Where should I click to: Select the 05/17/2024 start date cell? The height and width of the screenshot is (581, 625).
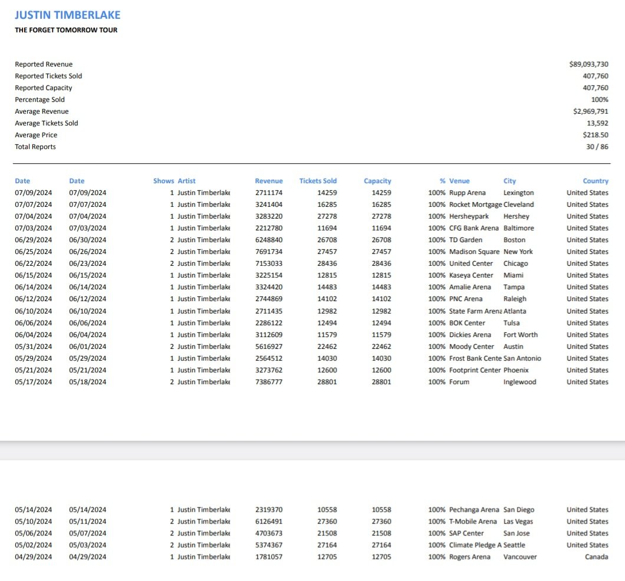[x=33, y=382]
